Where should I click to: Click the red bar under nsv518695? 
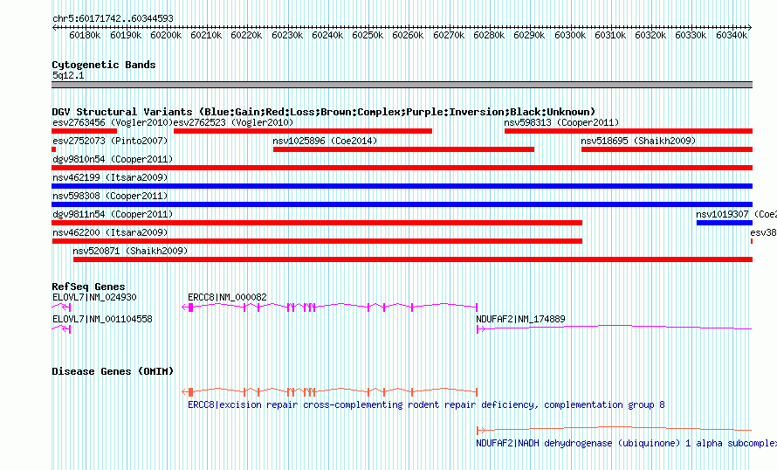667,149
